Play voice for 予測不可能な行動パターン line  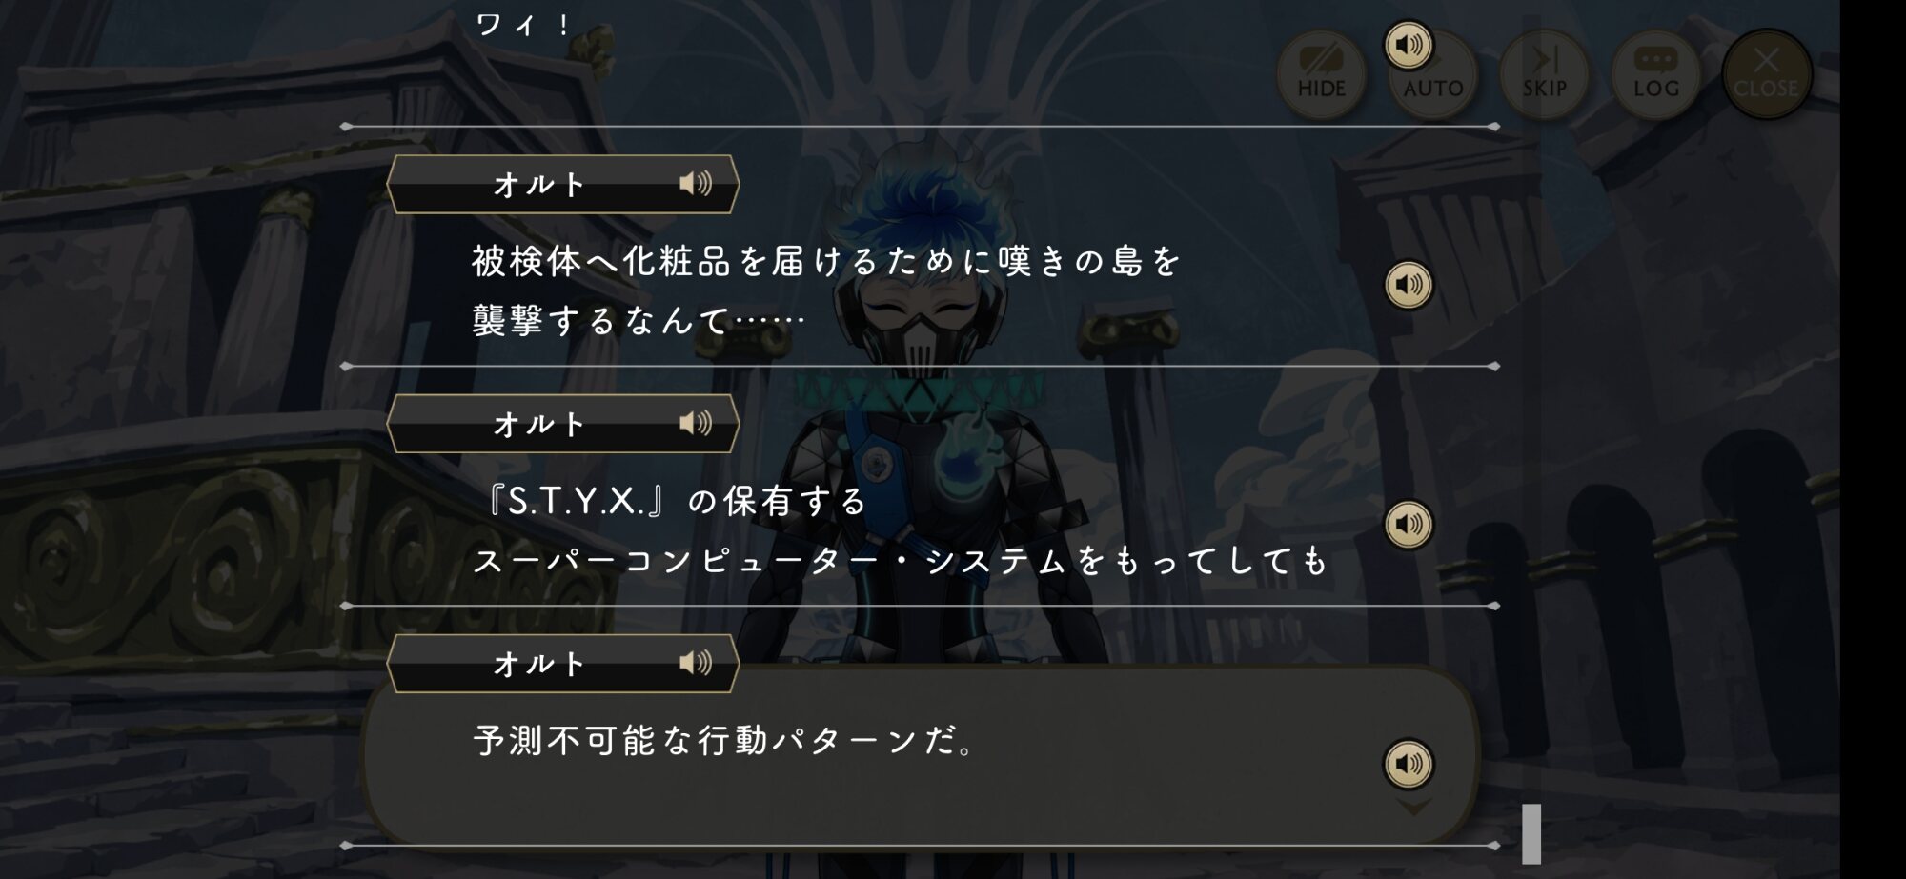[1409, 763]
